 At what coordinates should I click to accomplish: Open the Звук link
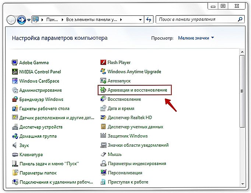pyautogui.click(x=24, y=145)
